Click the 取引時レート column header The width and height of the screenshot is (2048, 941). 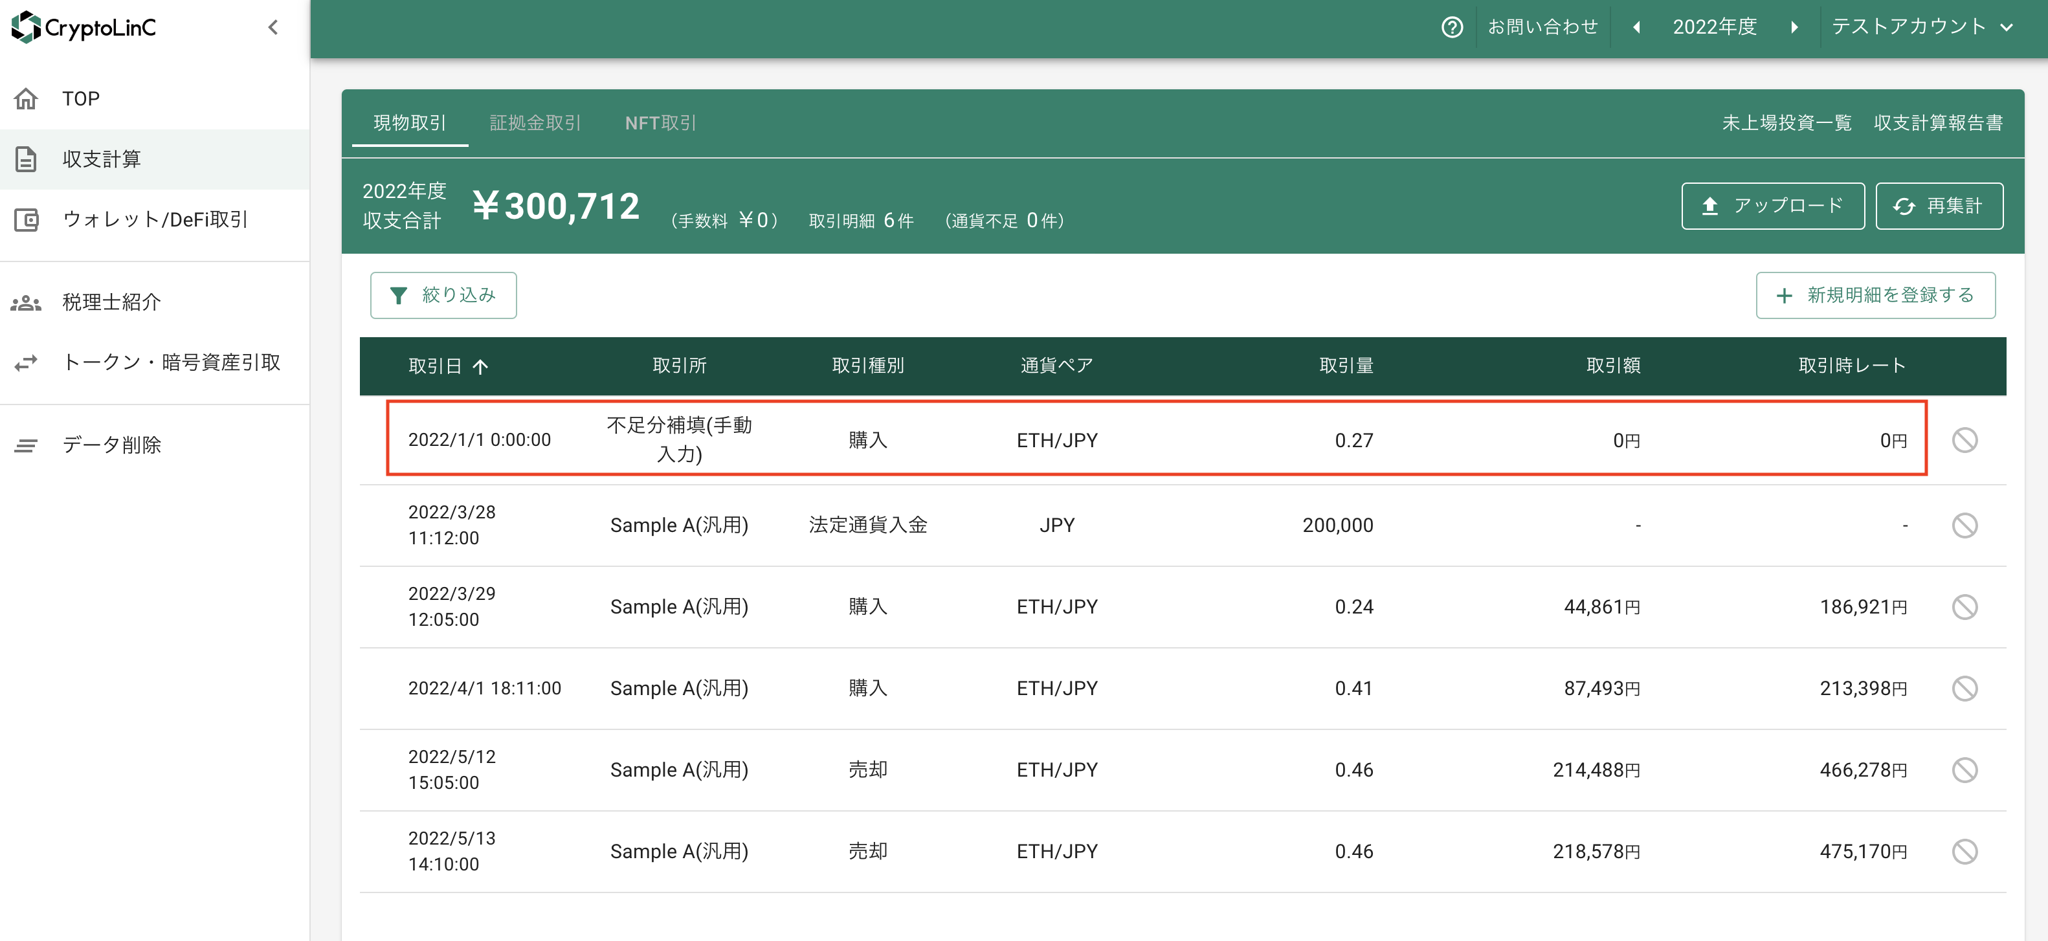tap(1853, 366)
